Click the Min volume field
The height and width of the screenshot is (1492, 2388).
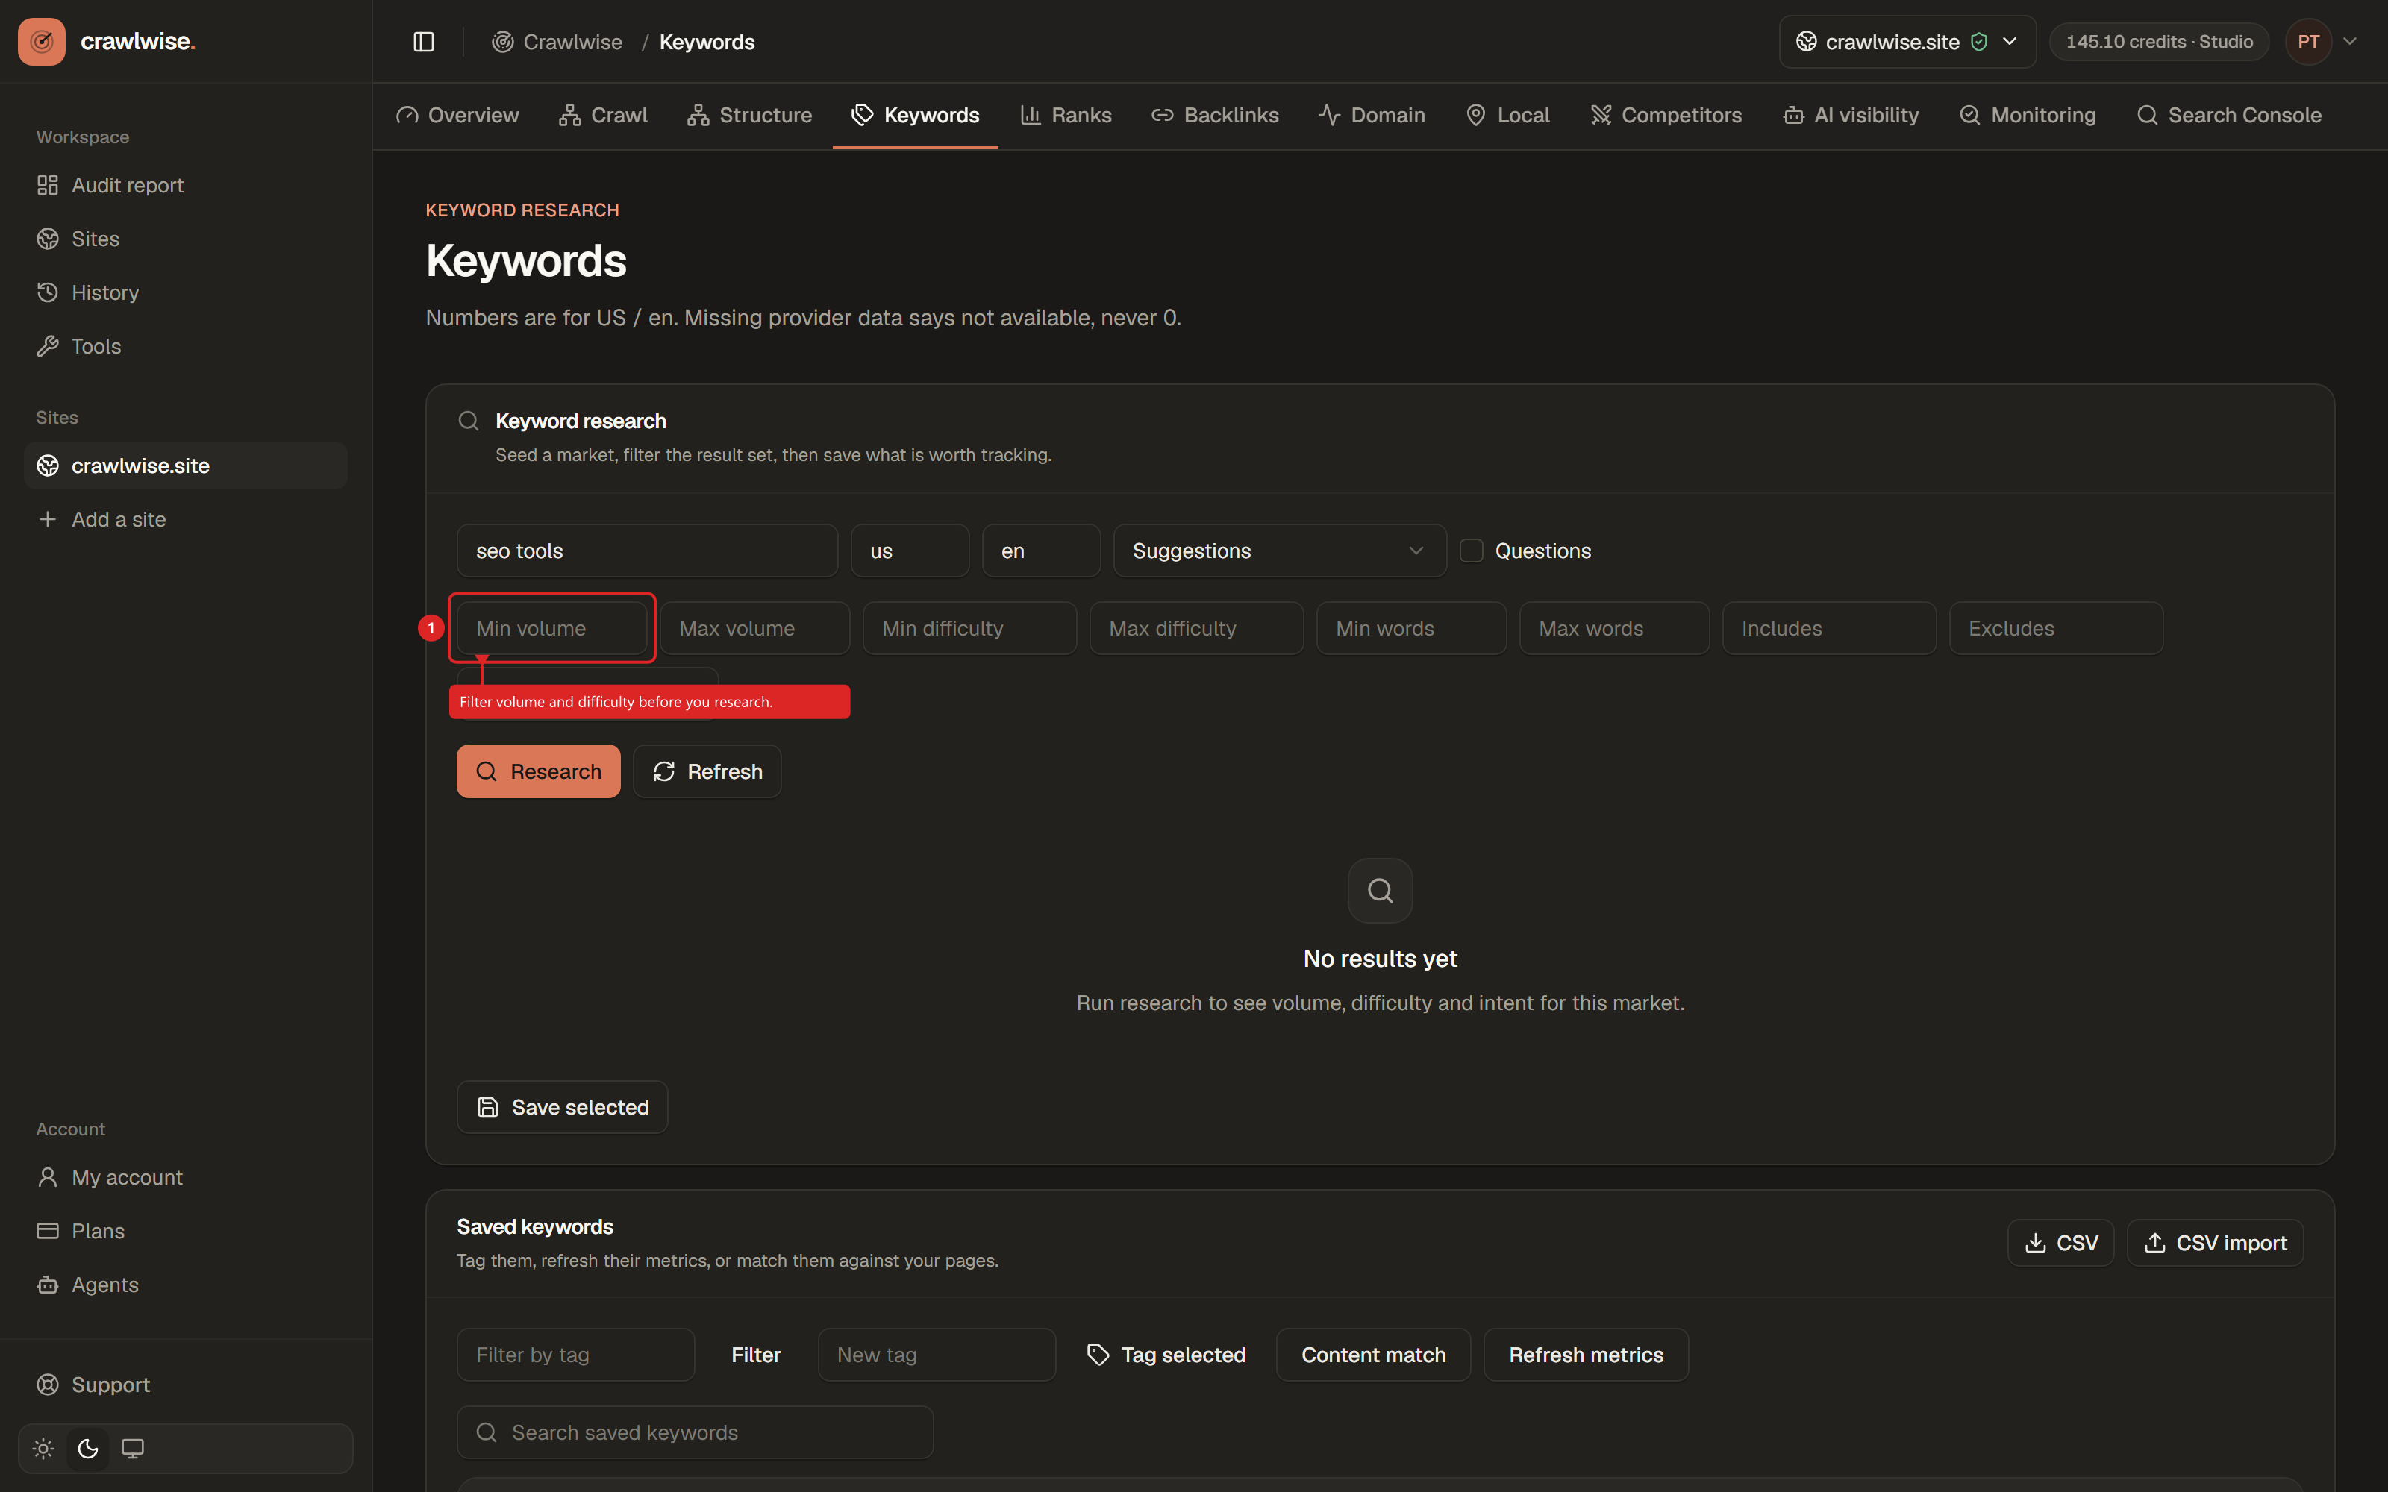tap(551, 629)
